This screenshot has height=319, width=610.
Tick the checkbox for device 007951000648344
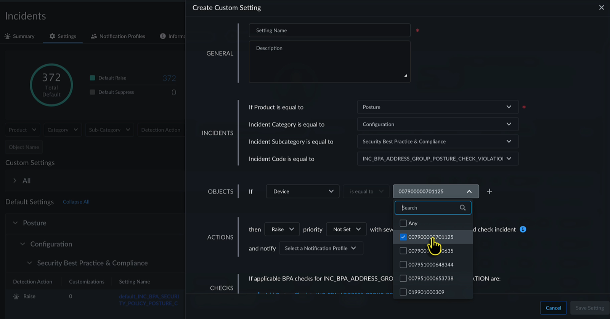tap(403, 265)
